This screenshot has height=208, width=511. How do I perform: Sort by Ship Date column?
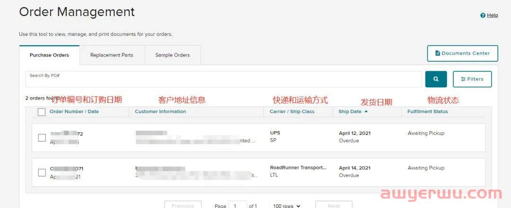[x=350, y=111]
